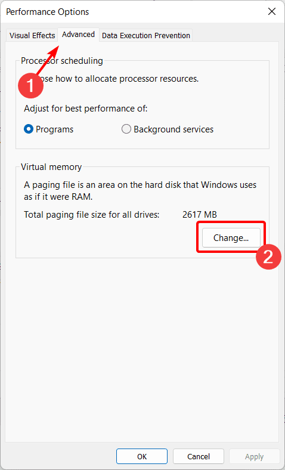Close the Performance Options dialog
The width and height of the screenshot is (285, 470).
click(x=272, y=12)
